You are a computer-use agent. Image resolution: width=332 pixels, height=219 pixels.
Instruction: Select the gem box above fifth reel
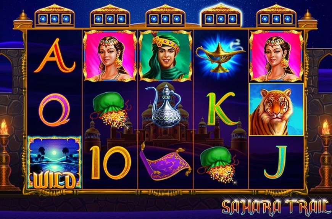[x=276, y=19]
